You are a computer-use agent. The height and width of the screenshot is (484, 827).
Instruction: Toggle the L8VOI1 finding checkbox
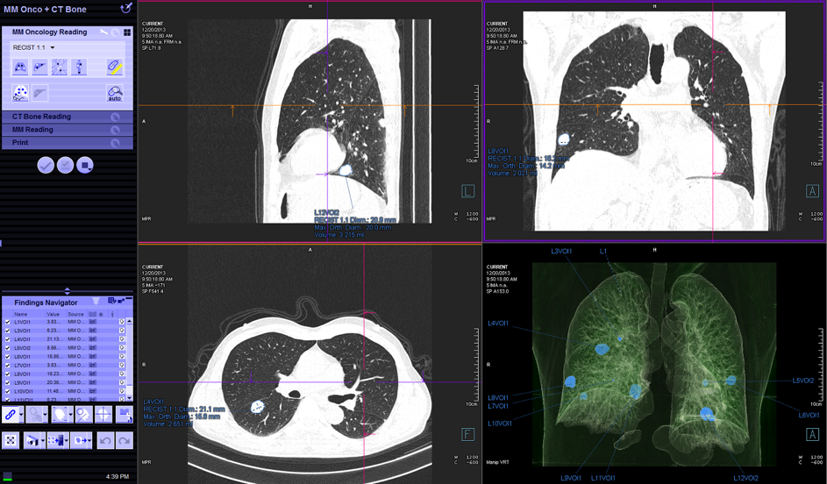8,374
